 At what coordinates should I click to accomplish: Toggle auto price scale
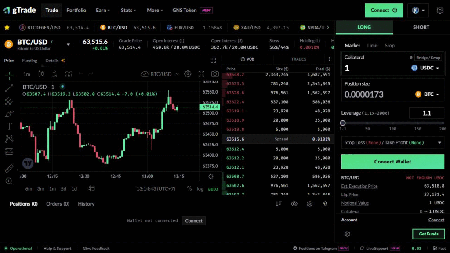[x=213, y=189]
